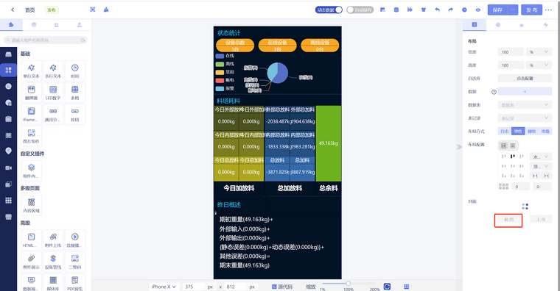
Task: Open the video camera category in sidebar
Action: click(x=9, y=168)
